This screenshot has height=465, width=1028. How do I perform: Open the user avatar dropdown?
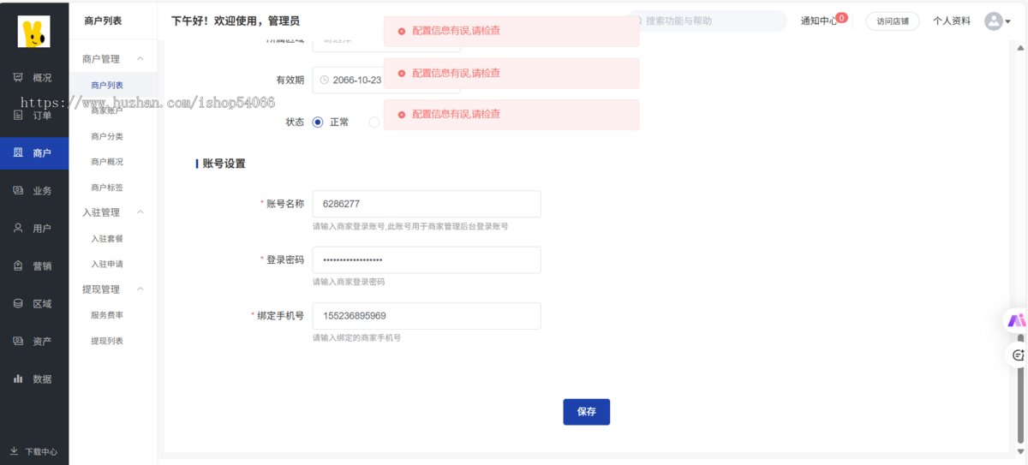tap(998, 21)
